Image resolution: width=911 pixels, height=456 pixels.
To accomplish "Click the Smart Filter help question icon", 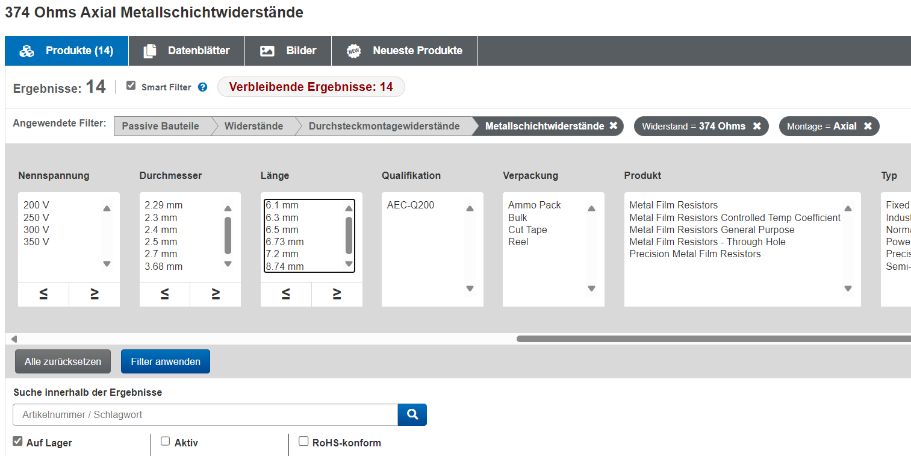I will pyautogui.click(x=203, y=87).
